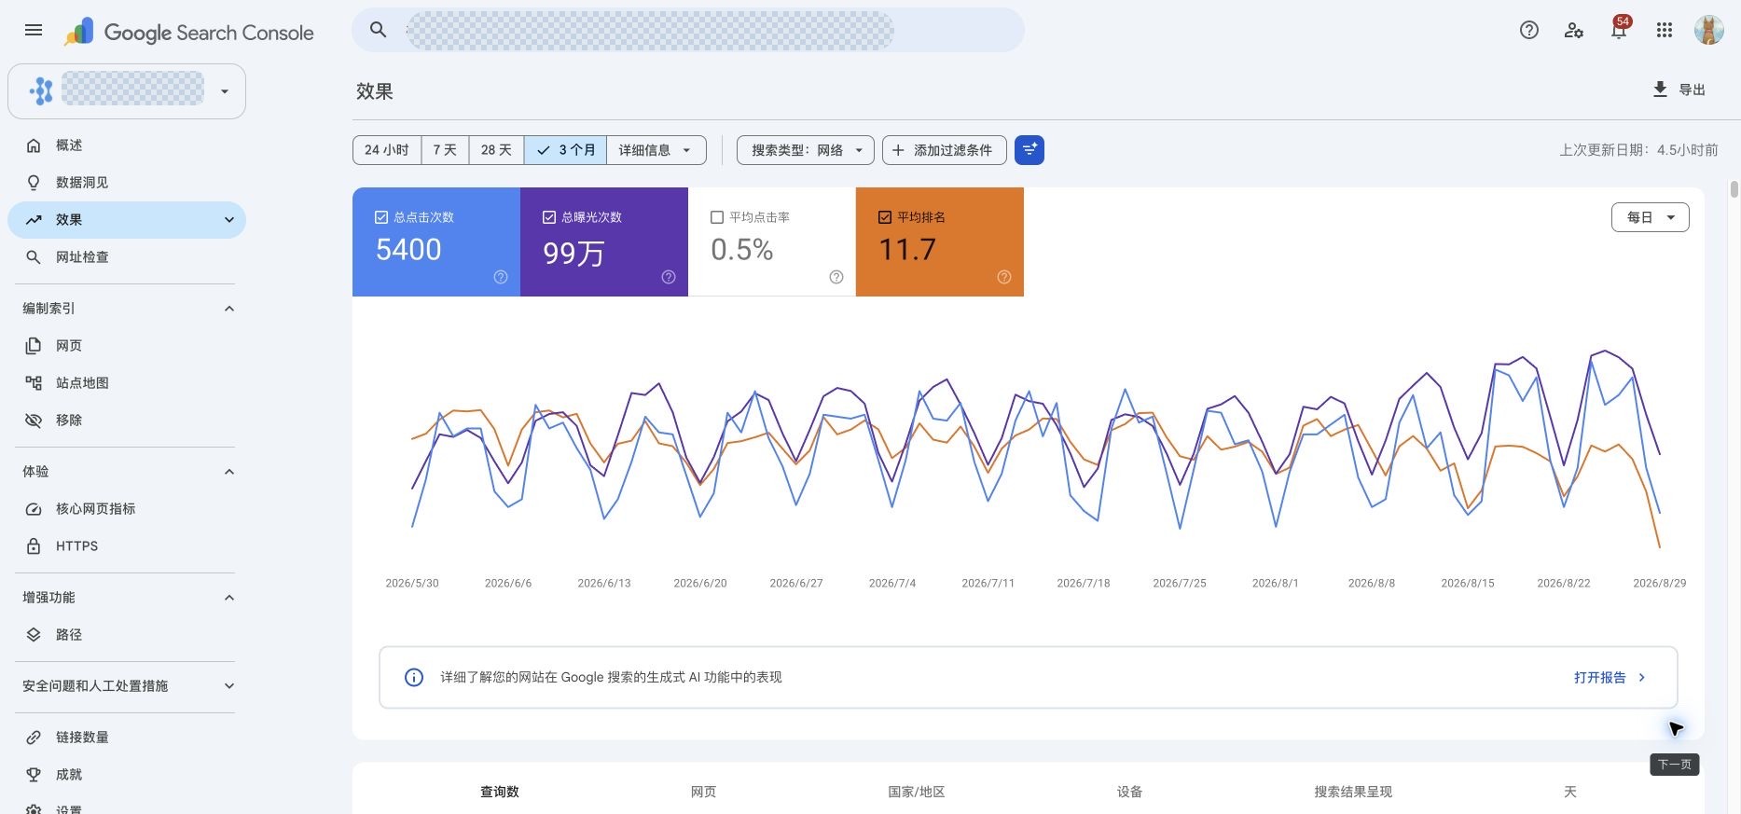Open the account profile avatar
Viewport: 1741px width, 814px height.
pos(1708,30)
